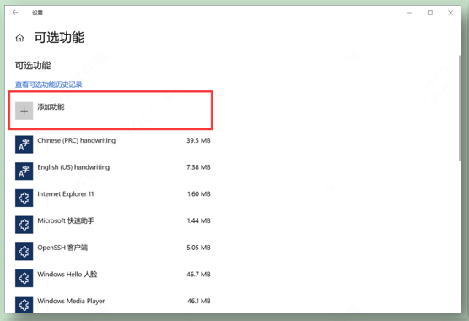469x321 pixels.
Task: Select English (US) handwriting entry text
Action: point(73,167)
